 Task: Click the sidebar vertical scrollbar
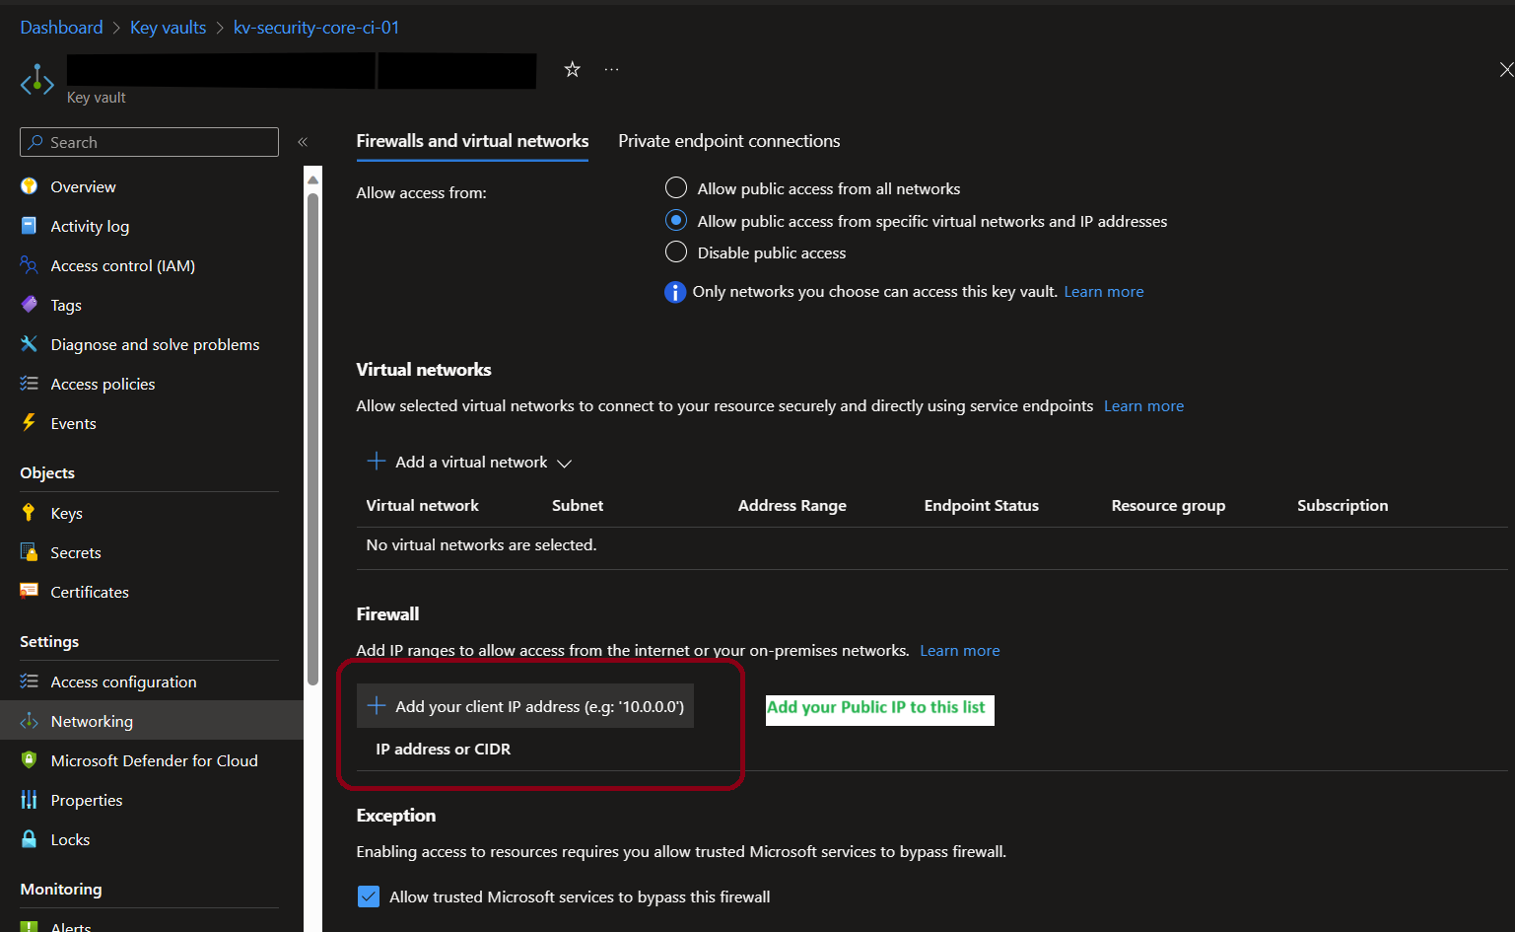pyautogui.click(x=313, y=439)
